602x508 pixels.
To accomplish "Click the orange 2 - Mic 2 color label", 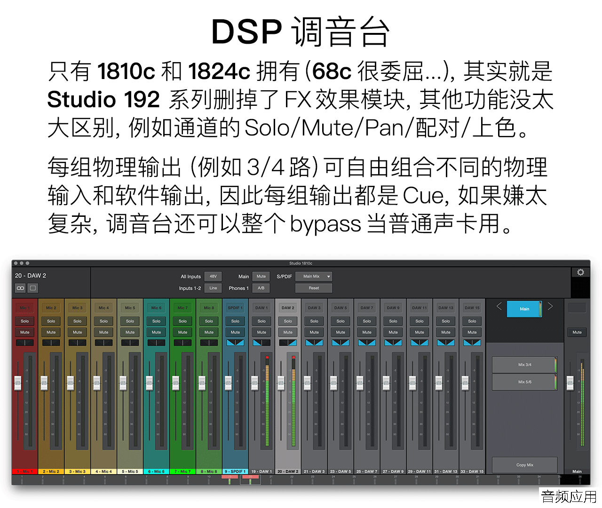I will click(51, 471).
